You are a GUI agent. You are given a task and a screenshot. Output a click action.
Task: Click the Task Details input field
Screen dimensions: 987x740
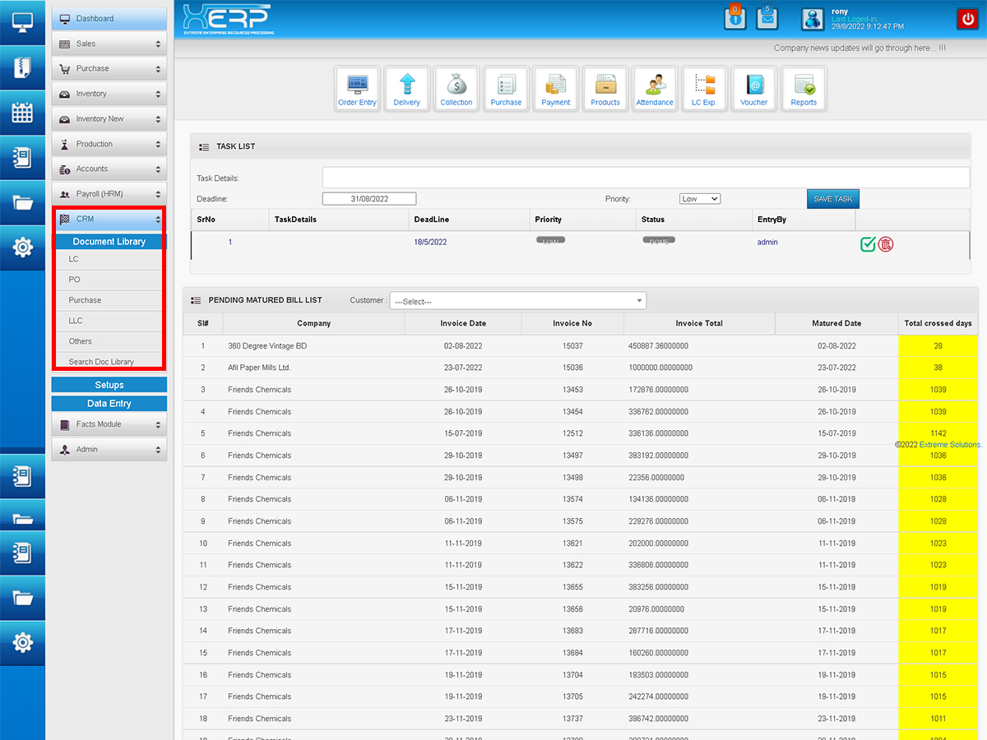pos(646,178)
